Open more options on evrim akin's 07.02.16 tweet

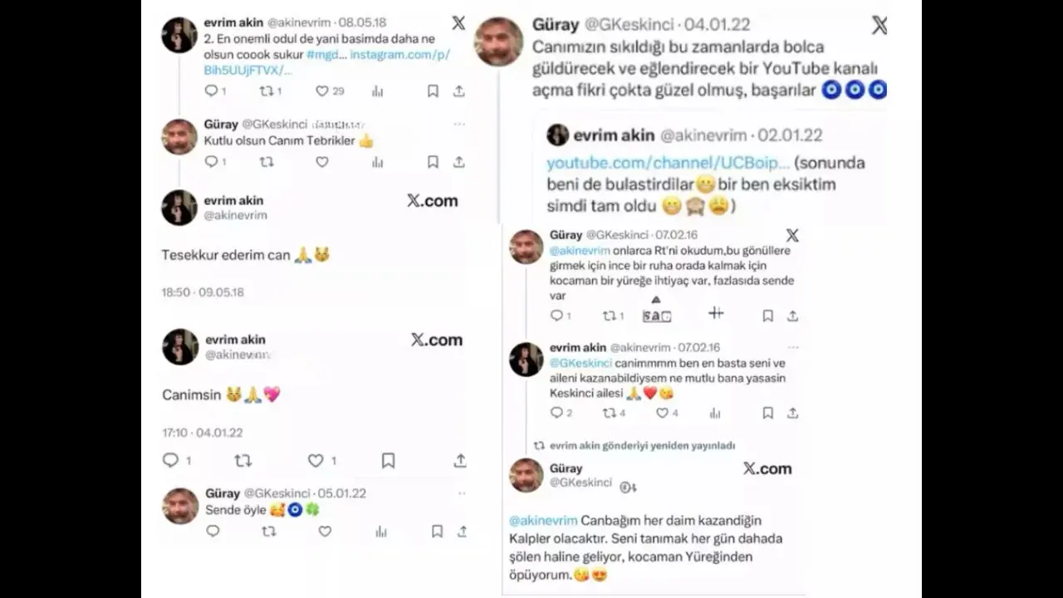(793, 347)
